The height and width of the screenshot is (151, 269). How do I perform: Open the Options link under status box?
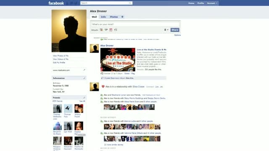click(x=177, y=35)
